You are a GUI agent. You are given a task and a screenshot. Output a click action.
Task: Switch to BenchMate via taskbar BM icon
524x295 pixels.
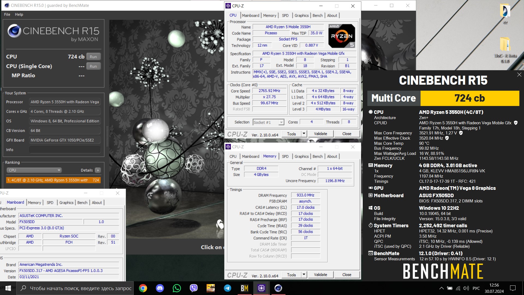click(244, 288)
